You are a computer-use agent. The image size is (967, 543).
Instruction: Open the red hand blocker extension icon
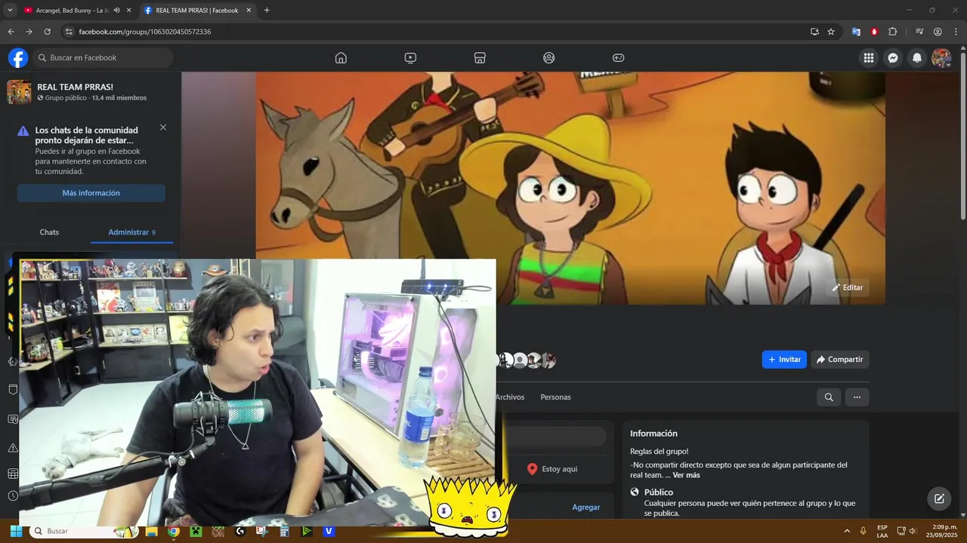[874, 32]
